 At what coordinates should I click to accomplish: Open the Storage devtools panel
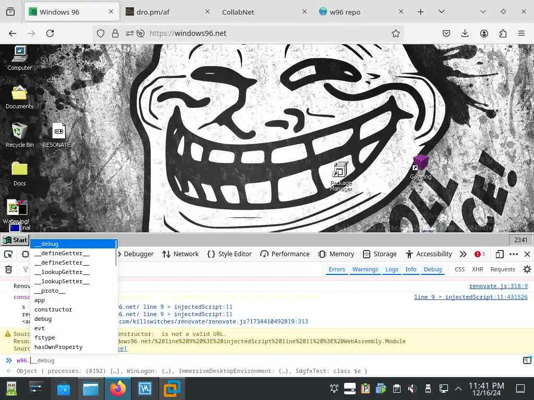point(380,254)
